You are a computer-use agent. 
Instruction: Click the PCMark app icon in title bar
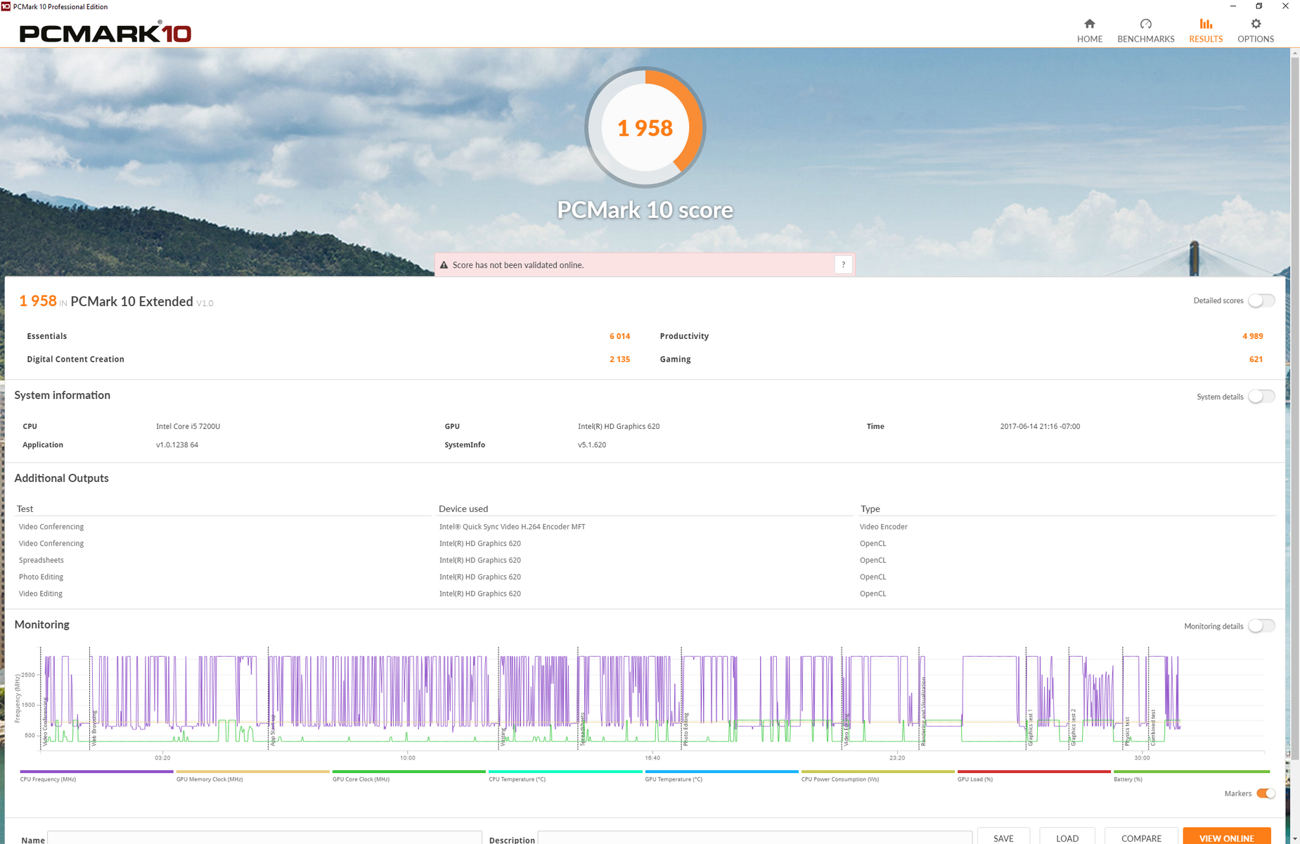(6, 6)
